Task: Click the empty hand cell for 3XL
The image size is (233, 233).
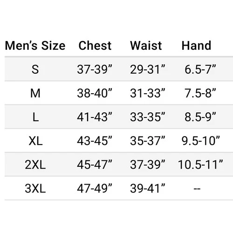Action: point(197,189)
